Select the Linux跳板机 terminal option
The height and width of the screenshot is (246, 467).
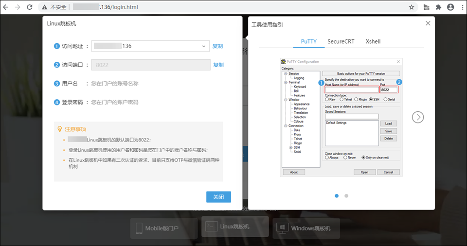click(235, 227)
